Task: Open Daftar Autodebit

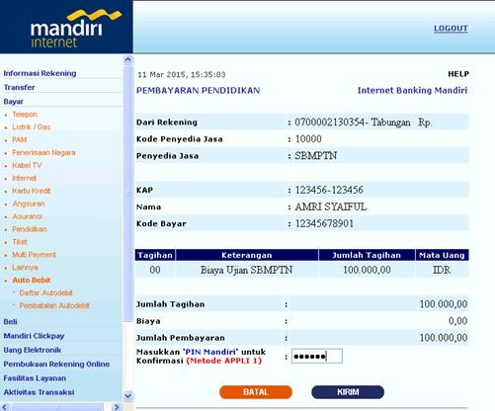Action: 45,292
